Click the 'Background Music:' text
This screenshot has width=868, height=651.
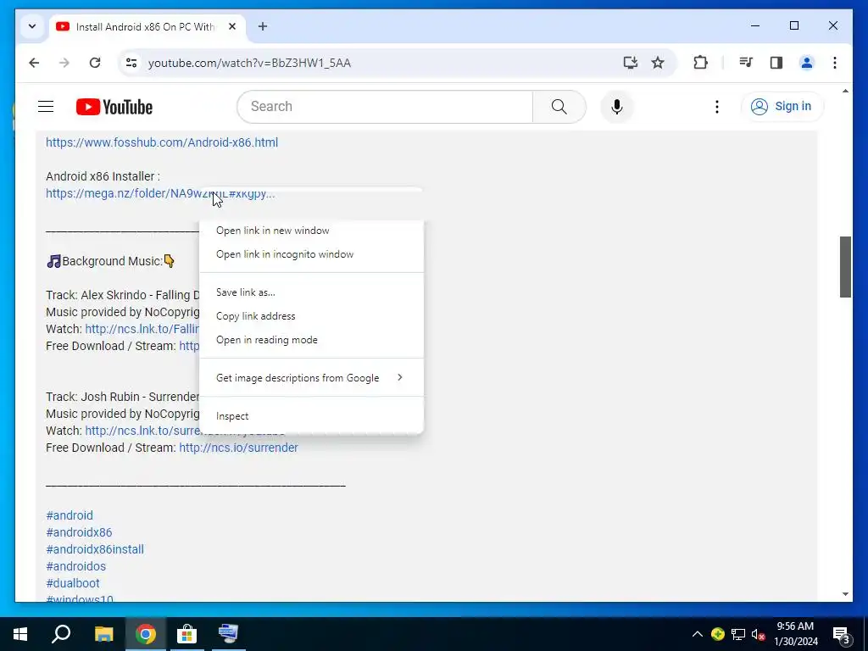(x=112, y=261)
